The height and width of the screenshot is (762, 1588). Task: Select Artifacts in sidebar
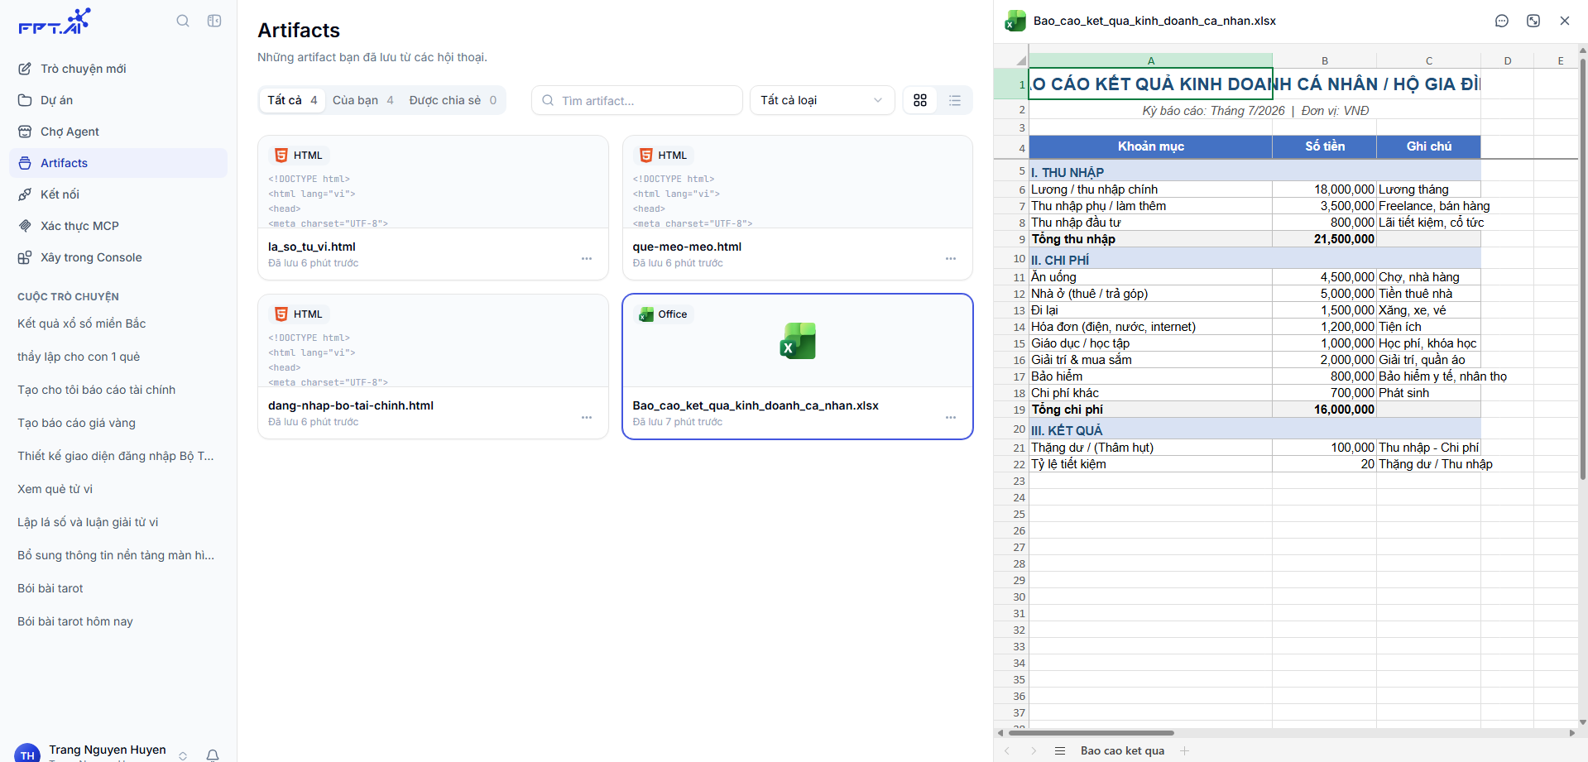[x=118, y=163]
